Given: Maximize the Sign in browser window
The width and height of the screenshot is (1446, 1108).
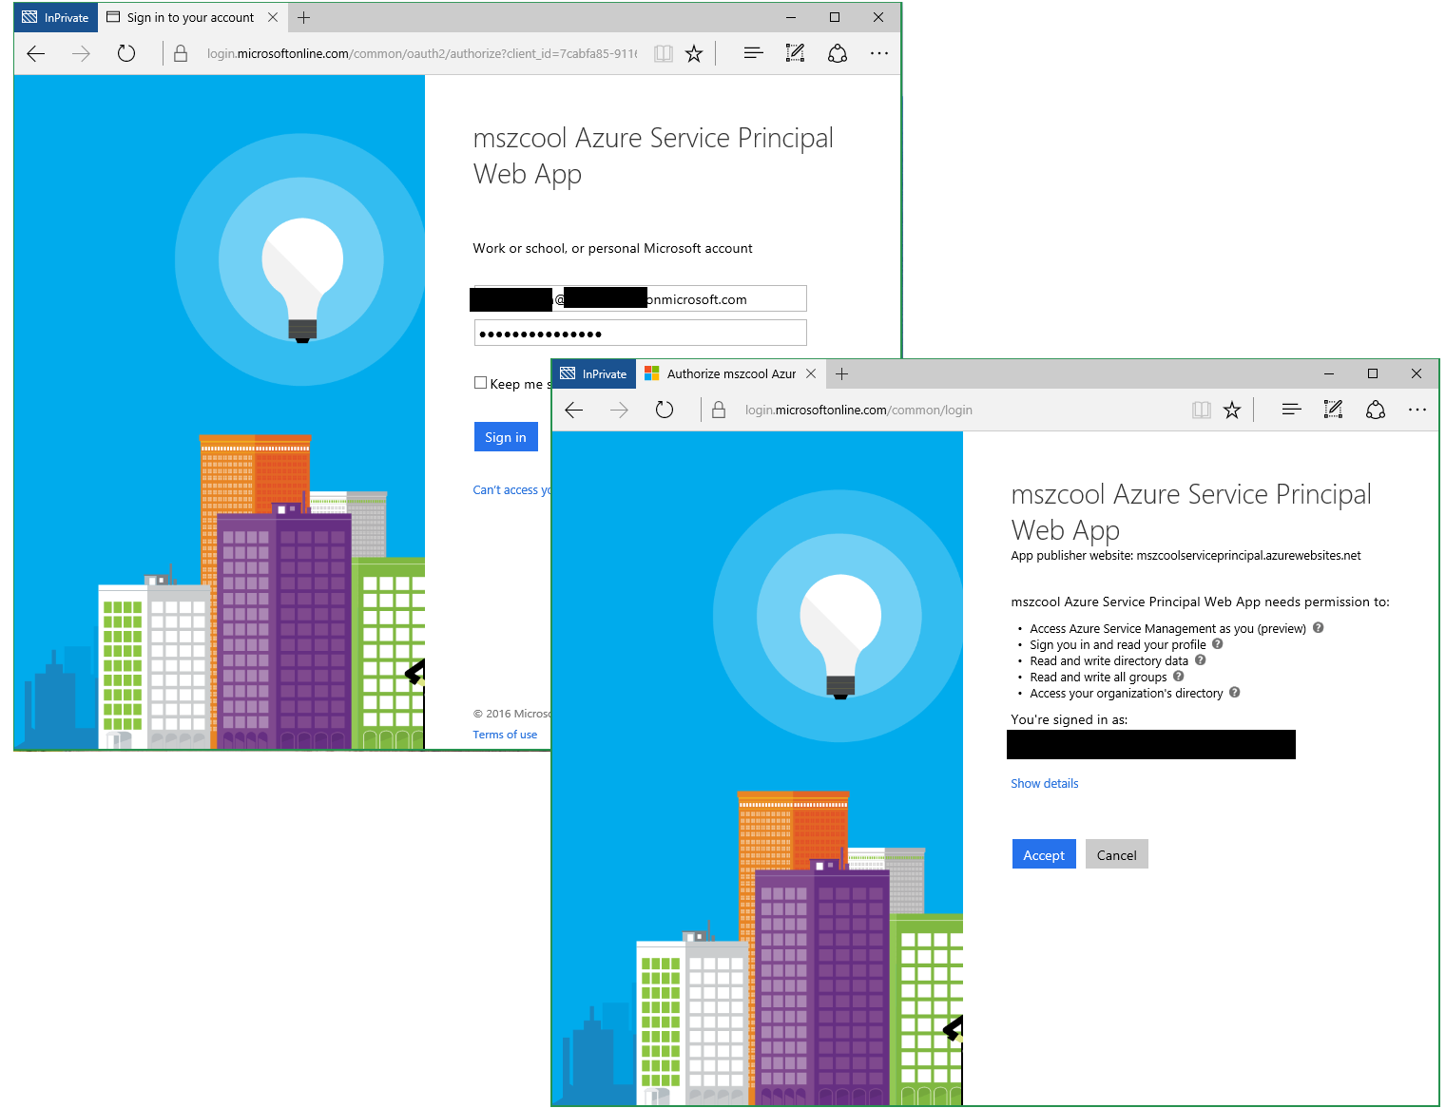Looking at the screenshot, I should [x=835, y=17].
